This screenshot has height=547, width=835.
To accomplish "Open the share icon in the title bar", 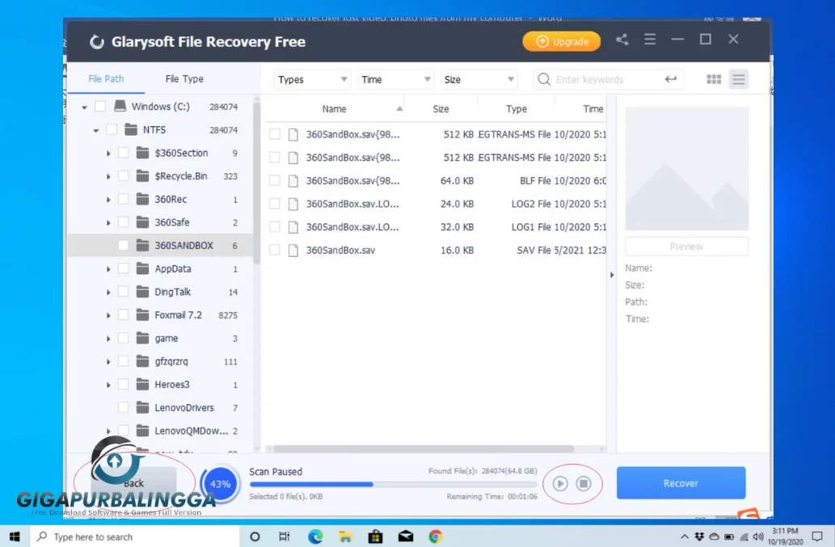I will [x=622, y=39].
